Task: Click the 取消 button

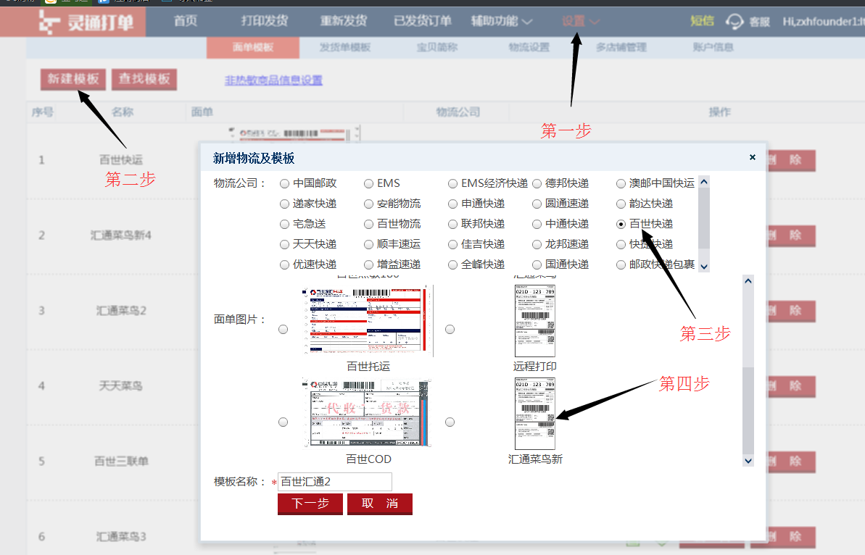Action: click(x=380, y=504)
